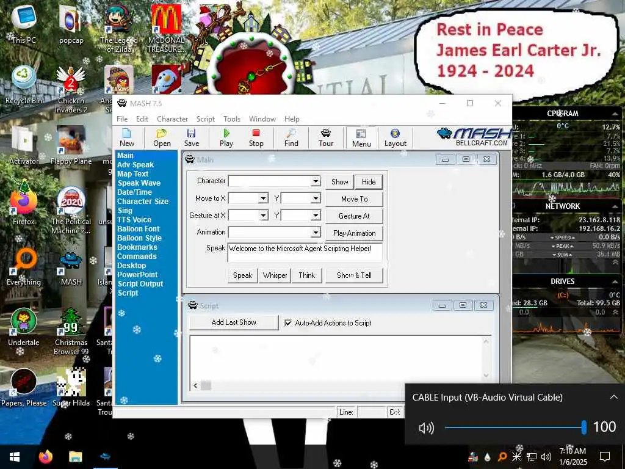The image size is (625, 469).
Task: Open the Move to Y dropdown
Action: (316, 198)
